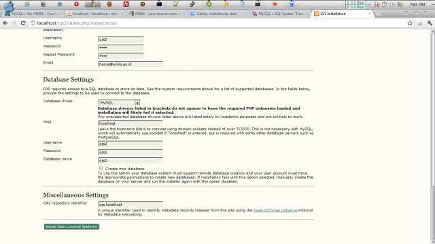Click the administrator Username field
This screenshot has width=435, height=244.
tap(121, 39)
